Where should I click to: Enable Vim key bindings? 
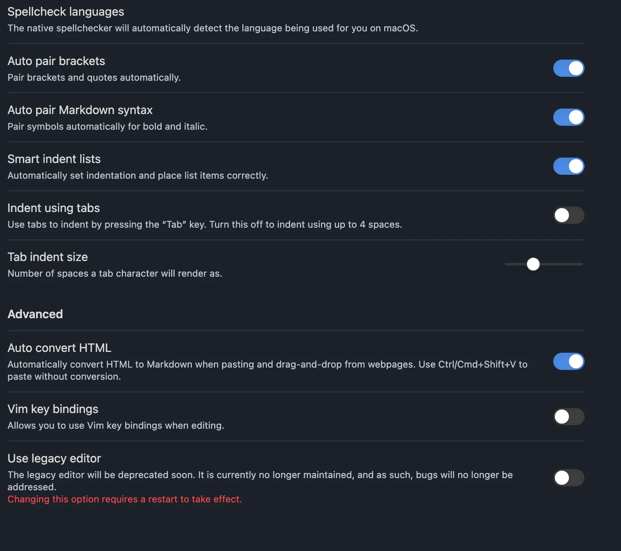(x=569, y=417)
